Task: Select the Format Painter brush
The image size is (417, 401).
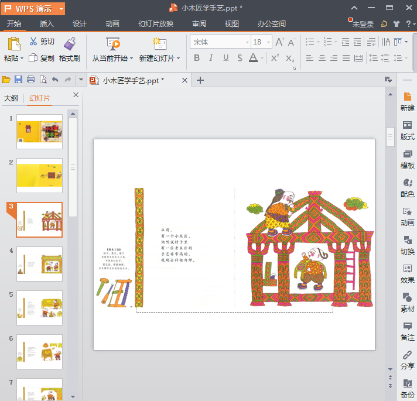Action: pyautogui.click(x=70, y=43)
